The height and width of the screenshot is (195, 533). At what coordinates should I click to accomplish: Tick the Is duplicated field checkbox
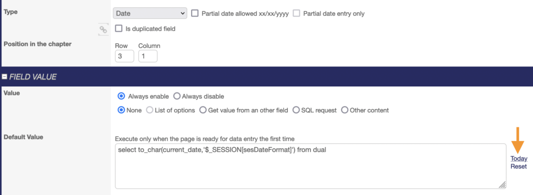pos(119,29)
